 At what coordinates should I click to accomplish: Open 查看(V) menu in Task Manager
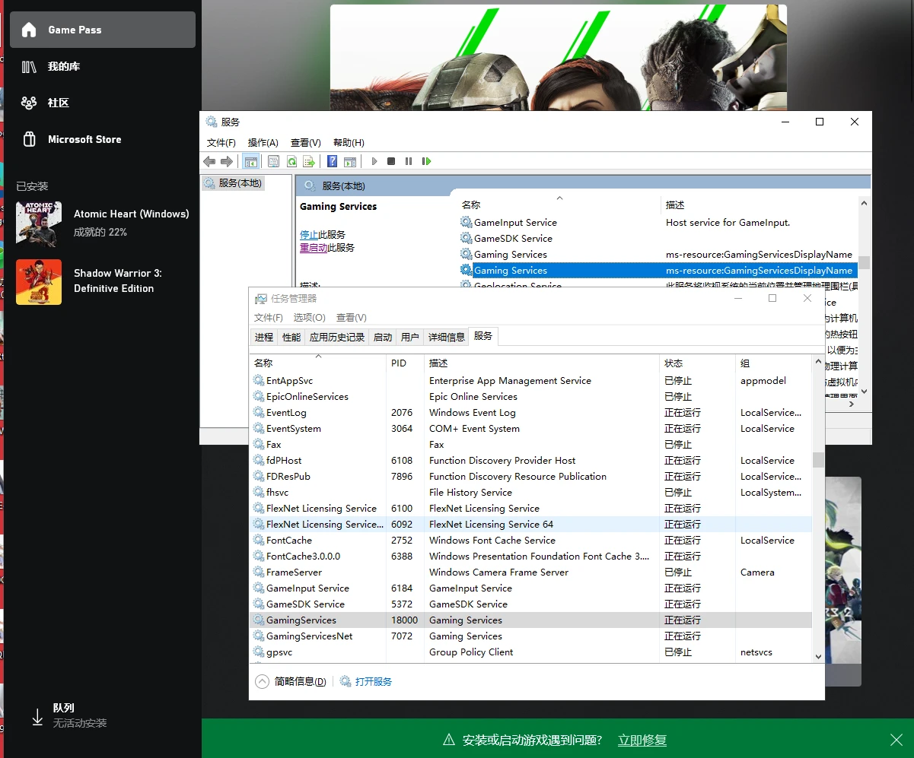[352, 317]
